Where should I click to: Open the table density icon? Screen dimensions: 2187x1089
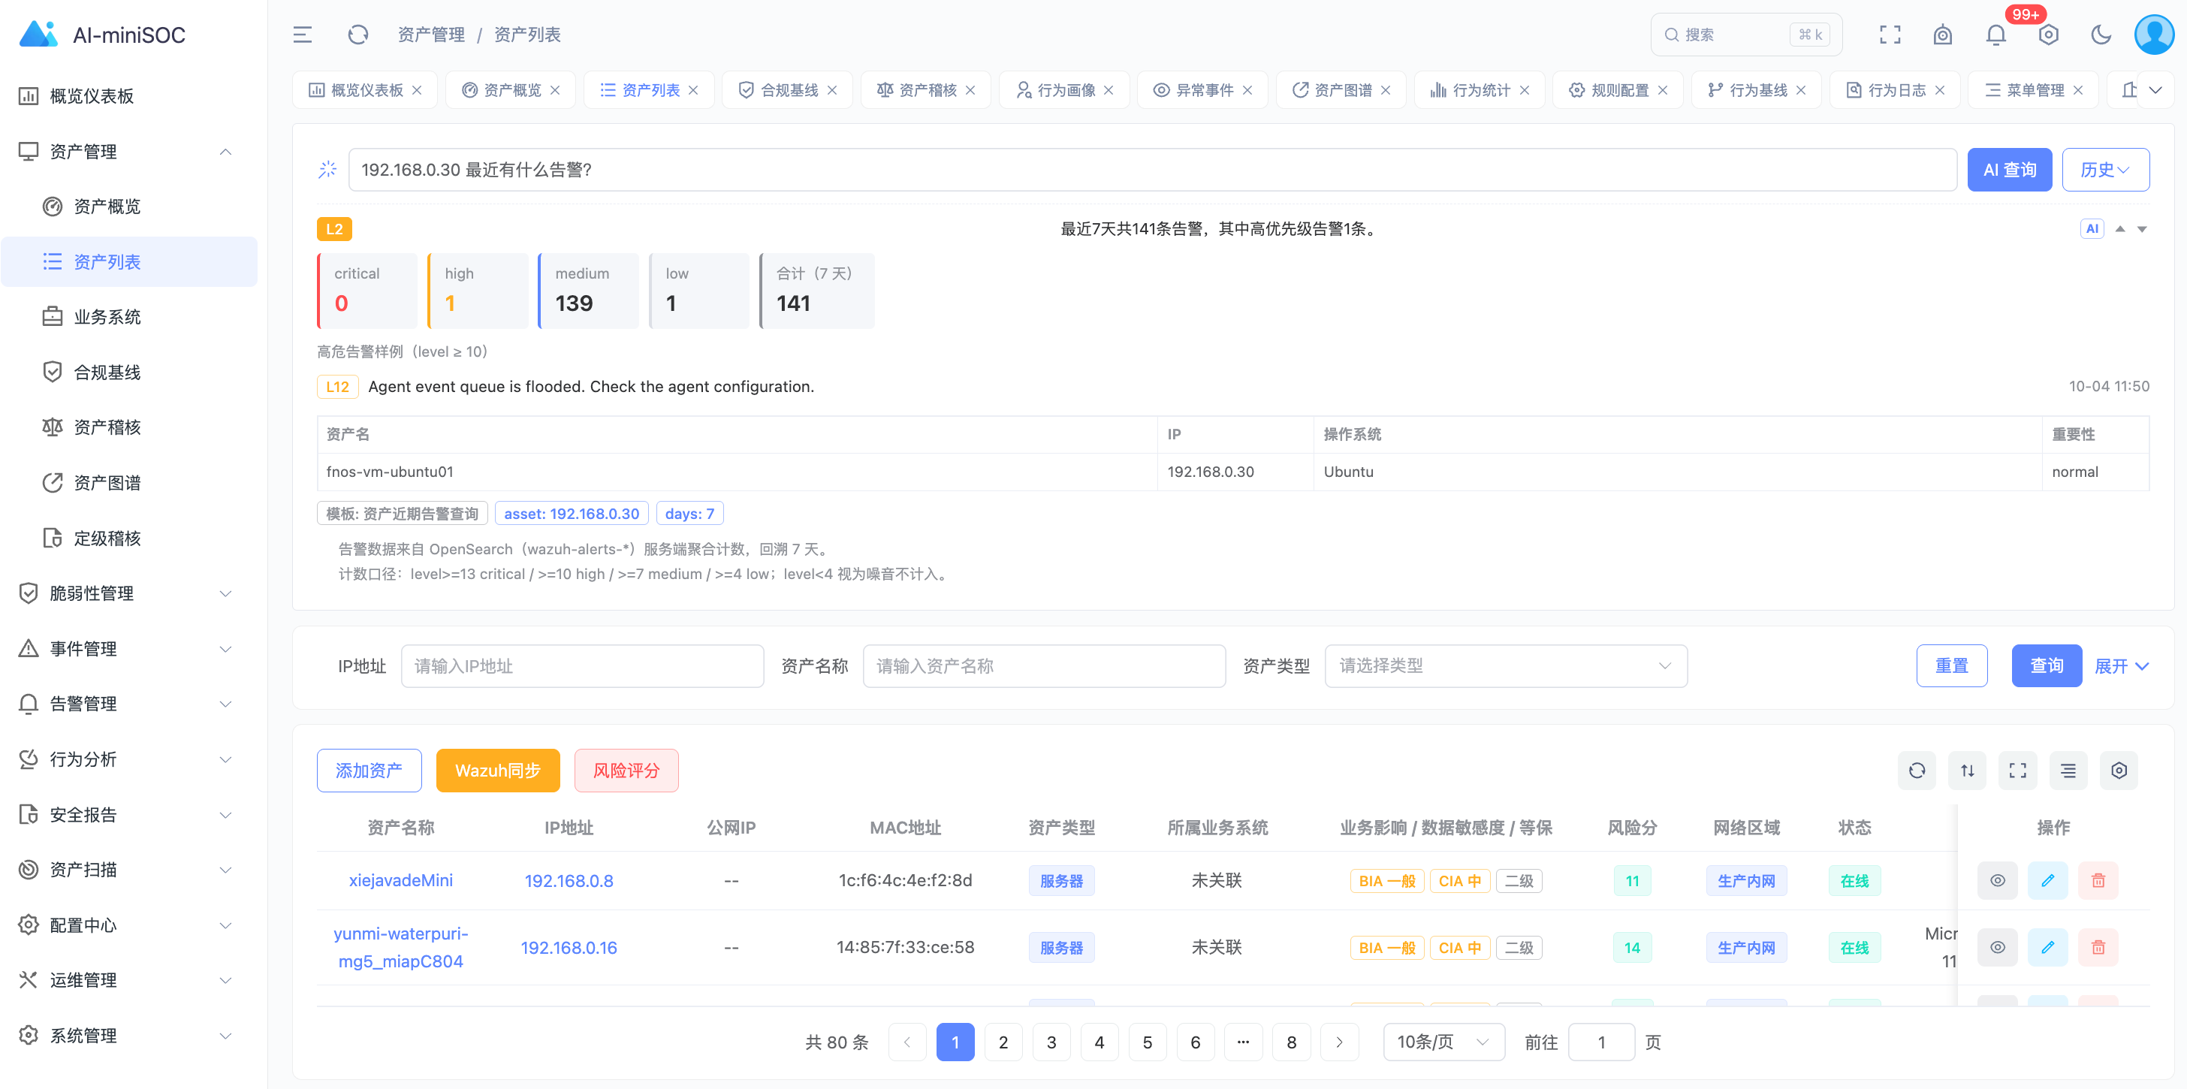(x=2068, y=771)
